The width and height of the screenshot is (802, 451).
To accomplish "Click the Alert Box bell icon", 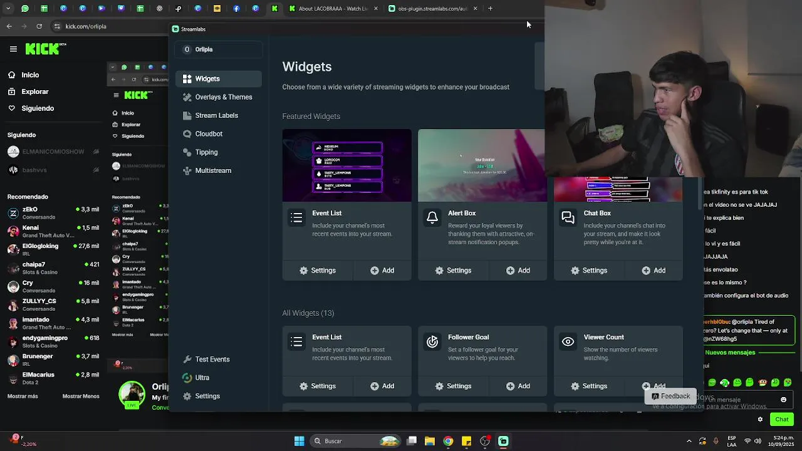I will click(432, 217).
